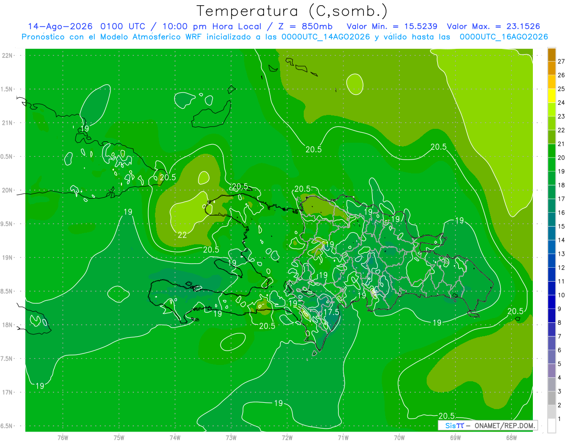The height and width of the screenshot is (444, 574).
Task: Pick the yellow legend swatch between 24 and 25
Action: point(552,96)
